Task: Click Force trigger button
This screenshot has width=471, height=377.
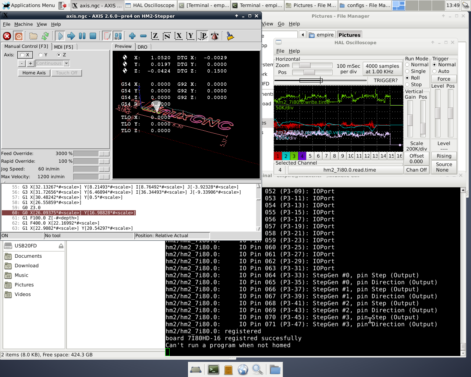Action: point(444,79)
